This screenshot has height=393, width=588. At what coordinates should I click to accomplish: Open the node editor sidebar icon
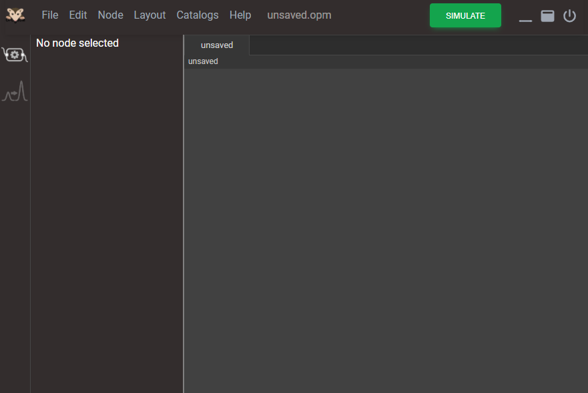point(15,55)
